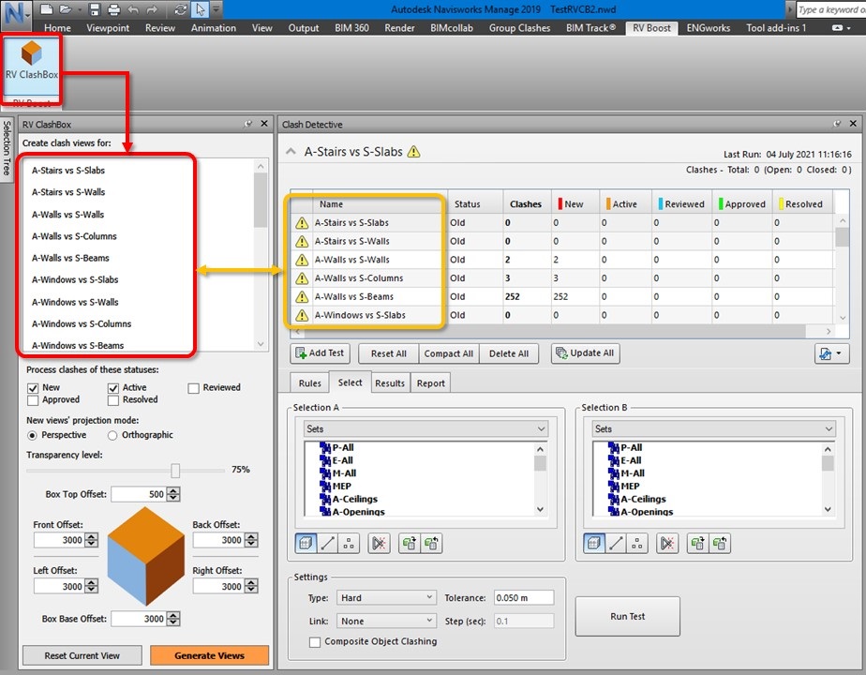
Task: Pin the RV ClashBox panel
Action: (x=248, y=124)
